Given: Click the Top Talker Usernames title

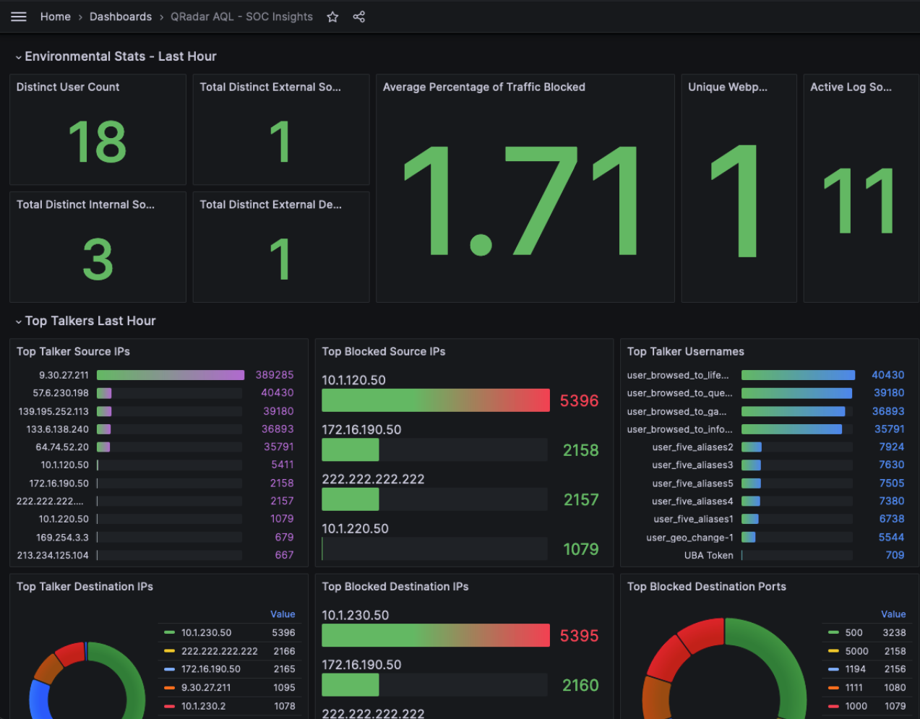Looking at the screenshot, I should tap(686, 351).
